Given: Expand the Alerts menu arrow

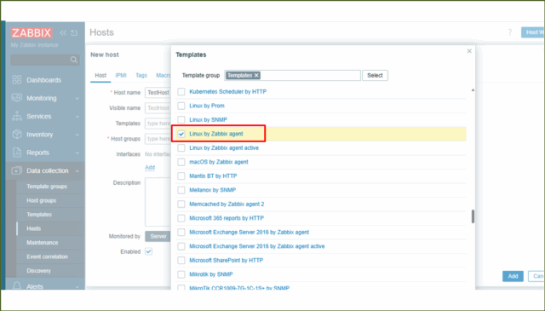Looking at the screenshot, I should tap(77, 286).
